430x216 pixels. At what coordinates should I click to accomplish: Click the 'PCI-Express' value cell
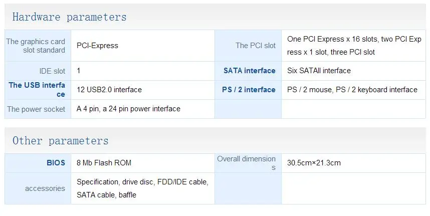pos(97,46)
